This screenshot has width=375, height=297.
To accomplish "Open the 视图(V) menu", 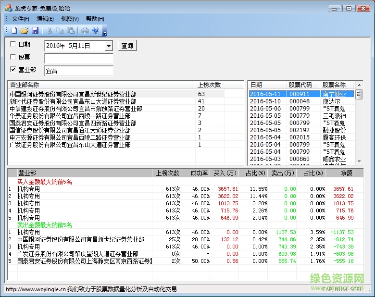I will (70, 19).
